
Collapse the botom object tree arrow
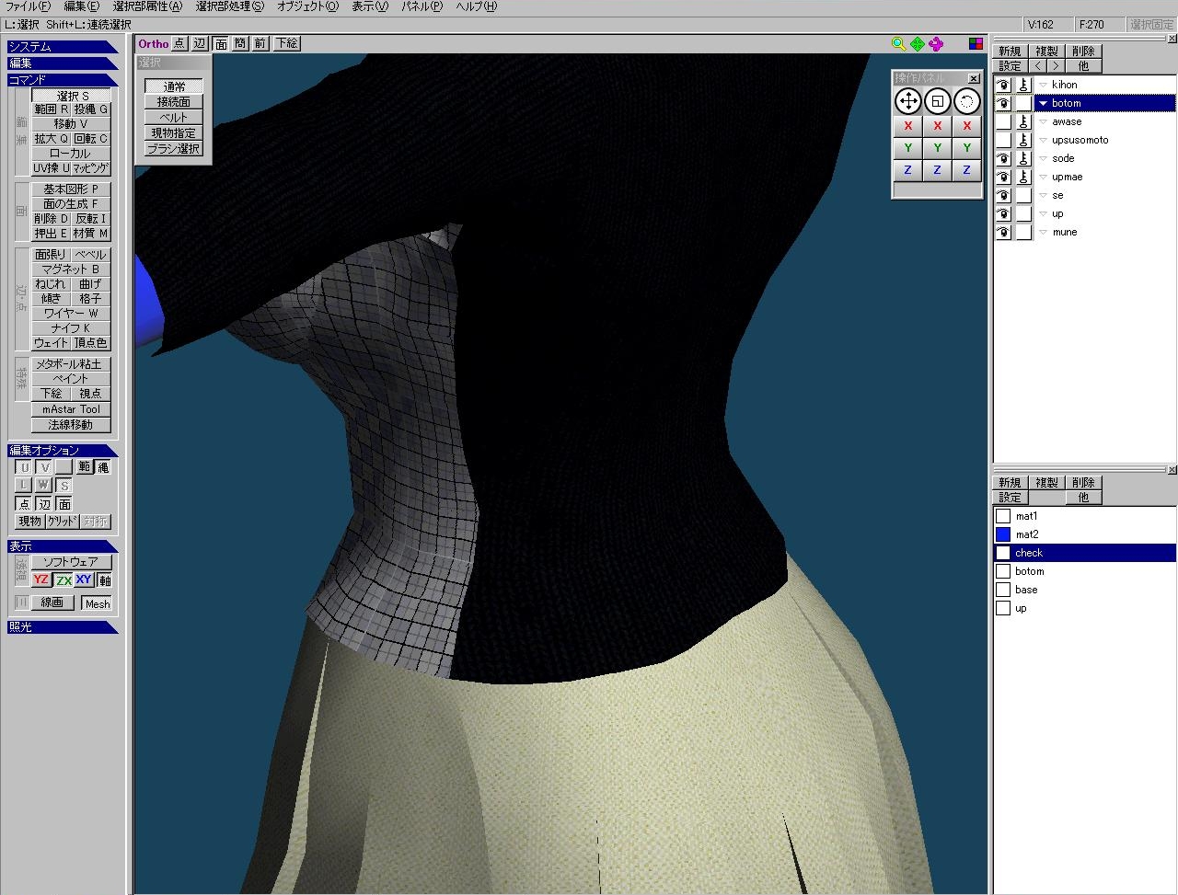1043,103
